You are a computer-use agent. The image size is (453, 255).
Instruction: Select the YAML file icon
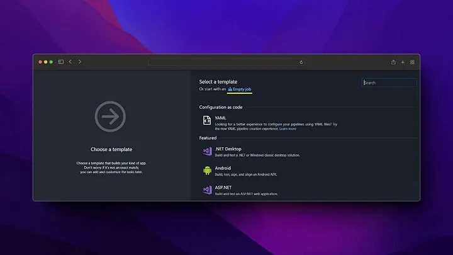[x=207, y=120]
